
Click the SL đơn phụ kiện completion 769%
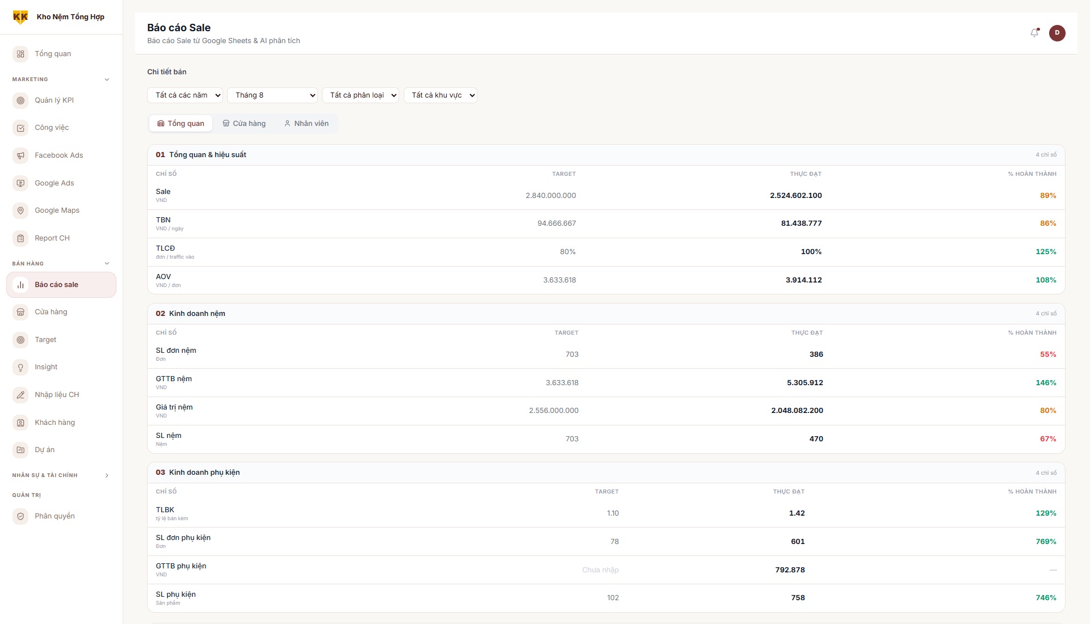[x=1046, y=542]
